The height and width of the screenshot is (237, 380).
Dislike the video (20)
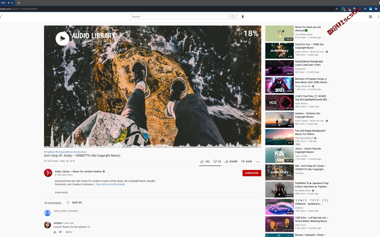click(217, 161)
